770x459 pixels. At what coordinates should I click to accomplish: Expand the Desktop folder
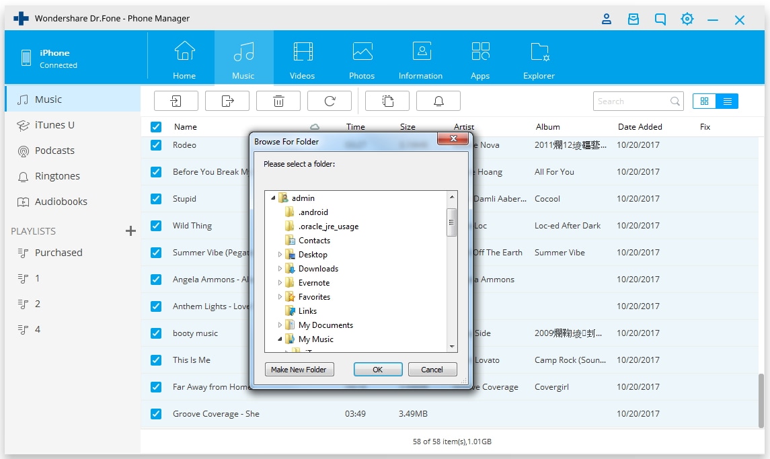pyautogui.click(x=280, y=254)
